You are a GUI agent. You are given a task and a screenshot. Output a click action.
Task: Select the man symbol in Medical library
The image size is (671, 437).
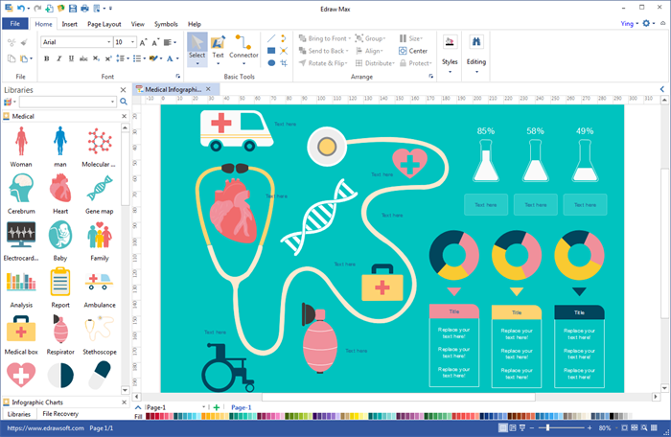click(60, 141)
